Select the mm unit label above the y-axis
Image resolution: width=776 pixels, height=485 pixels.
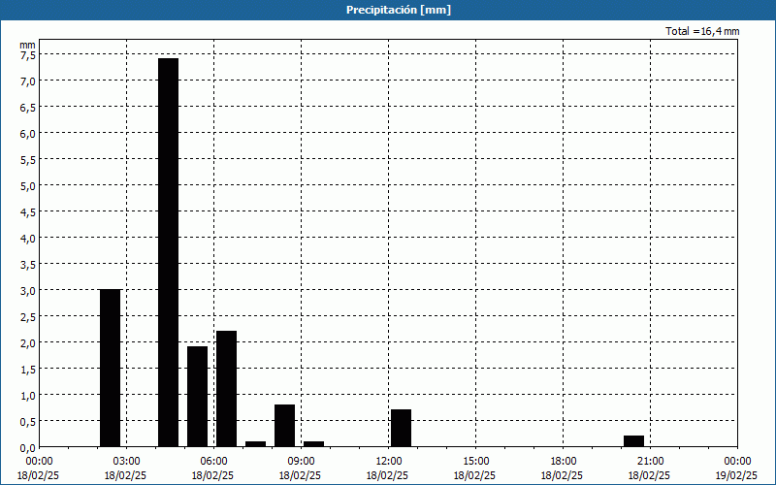point(28,45)
